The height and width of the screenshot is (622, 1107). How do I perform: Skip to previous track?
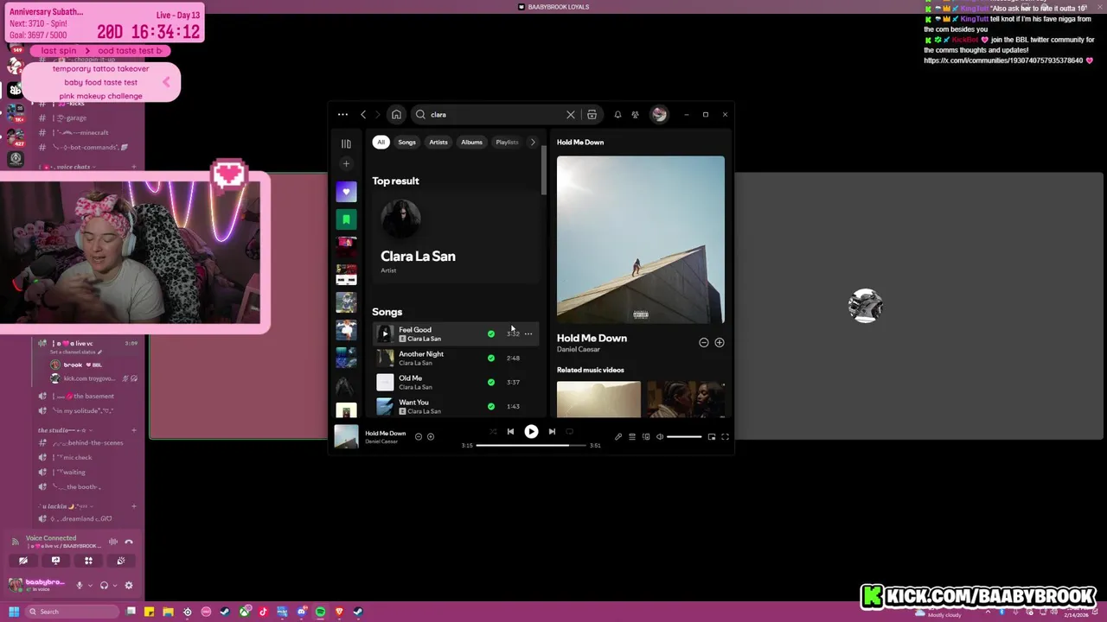[510, 431]
